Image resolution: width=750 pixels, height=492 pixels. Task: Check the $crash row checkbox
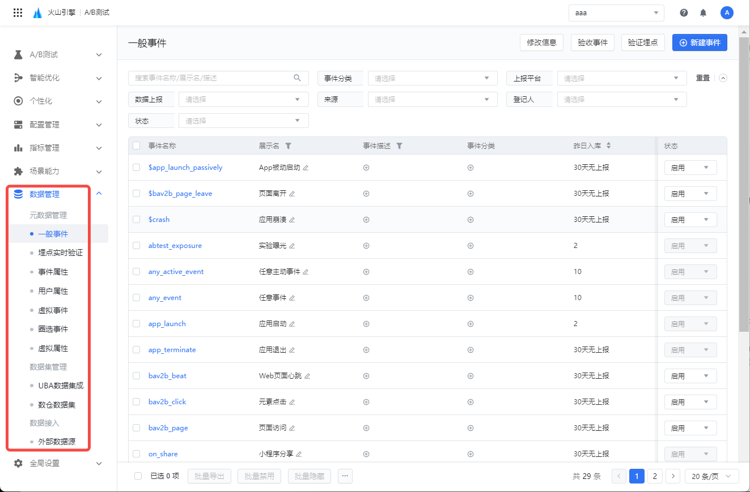pyautogui.click(x=136, y=219)
